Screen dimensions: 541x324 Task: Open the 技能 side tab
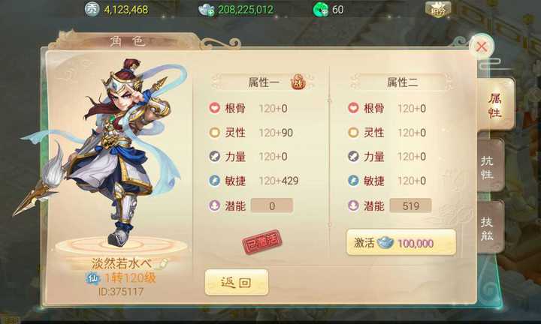tap(490, 228)
